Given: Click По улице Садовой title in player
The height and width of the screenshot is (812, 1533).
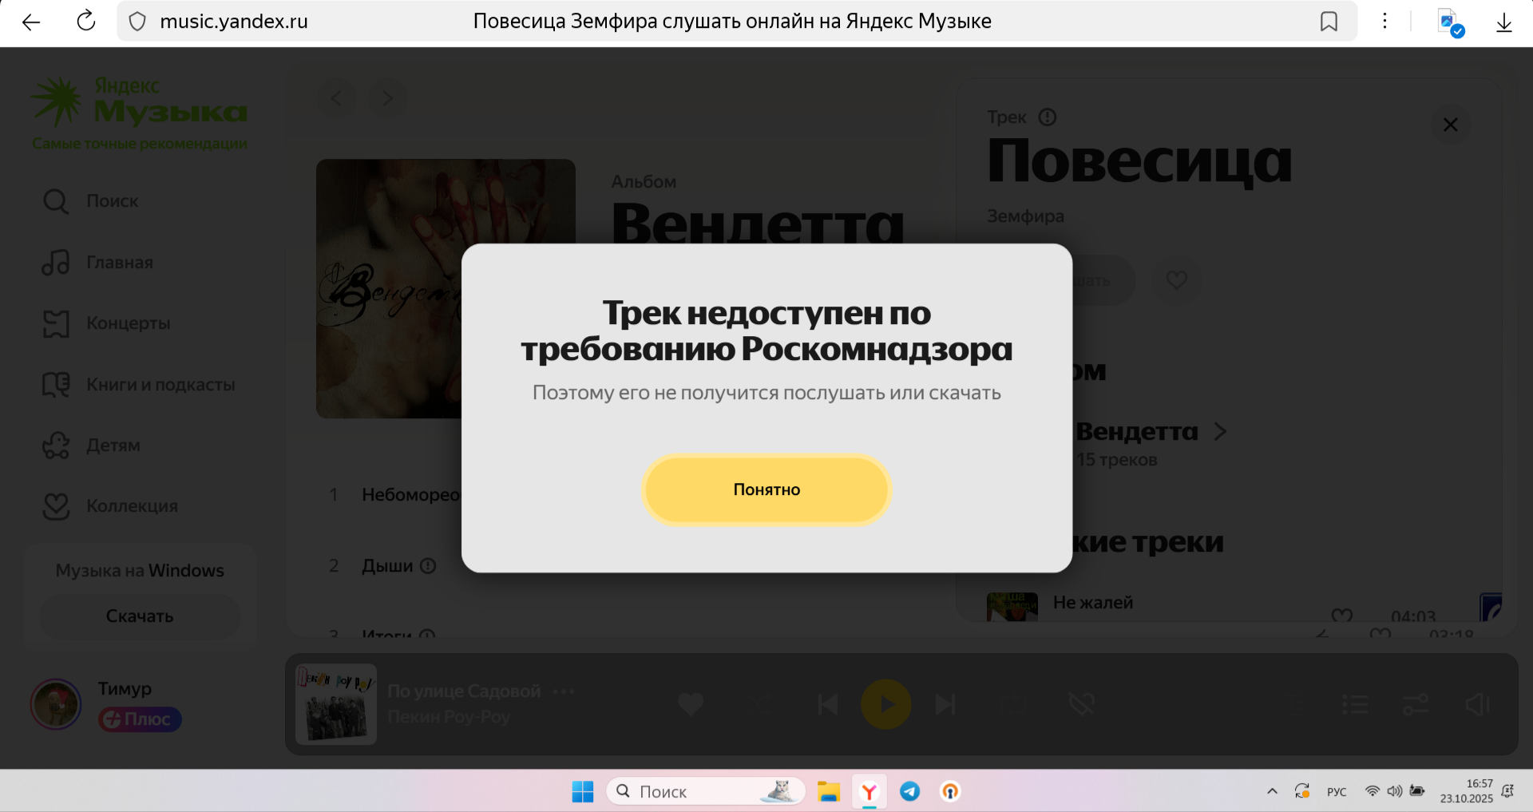Looking at the screenshot, I should point(464,691).
